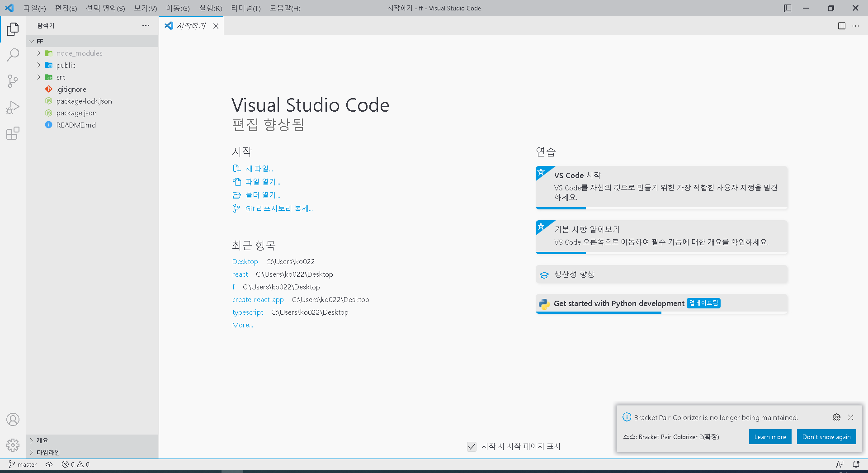This screenshot has width=868, height=473.
Task: Open the recent f folder link
Action: coord(234,287)
